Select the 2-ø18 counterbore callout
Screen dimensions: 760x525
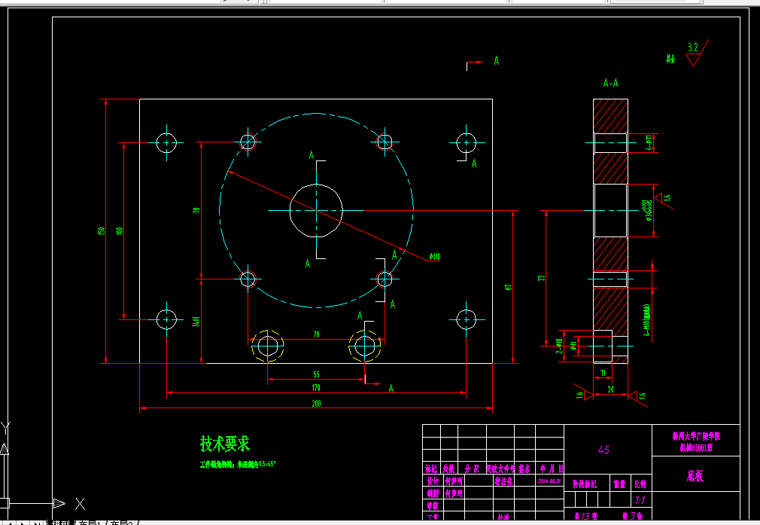pyautogui.click(x=559, y=346)
